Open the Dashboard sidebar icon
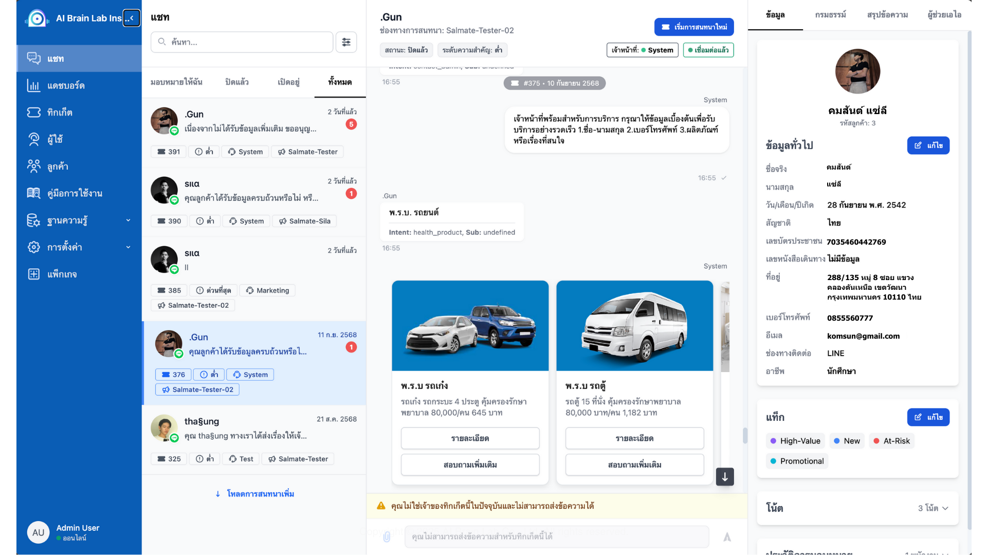 pos(34,86)
